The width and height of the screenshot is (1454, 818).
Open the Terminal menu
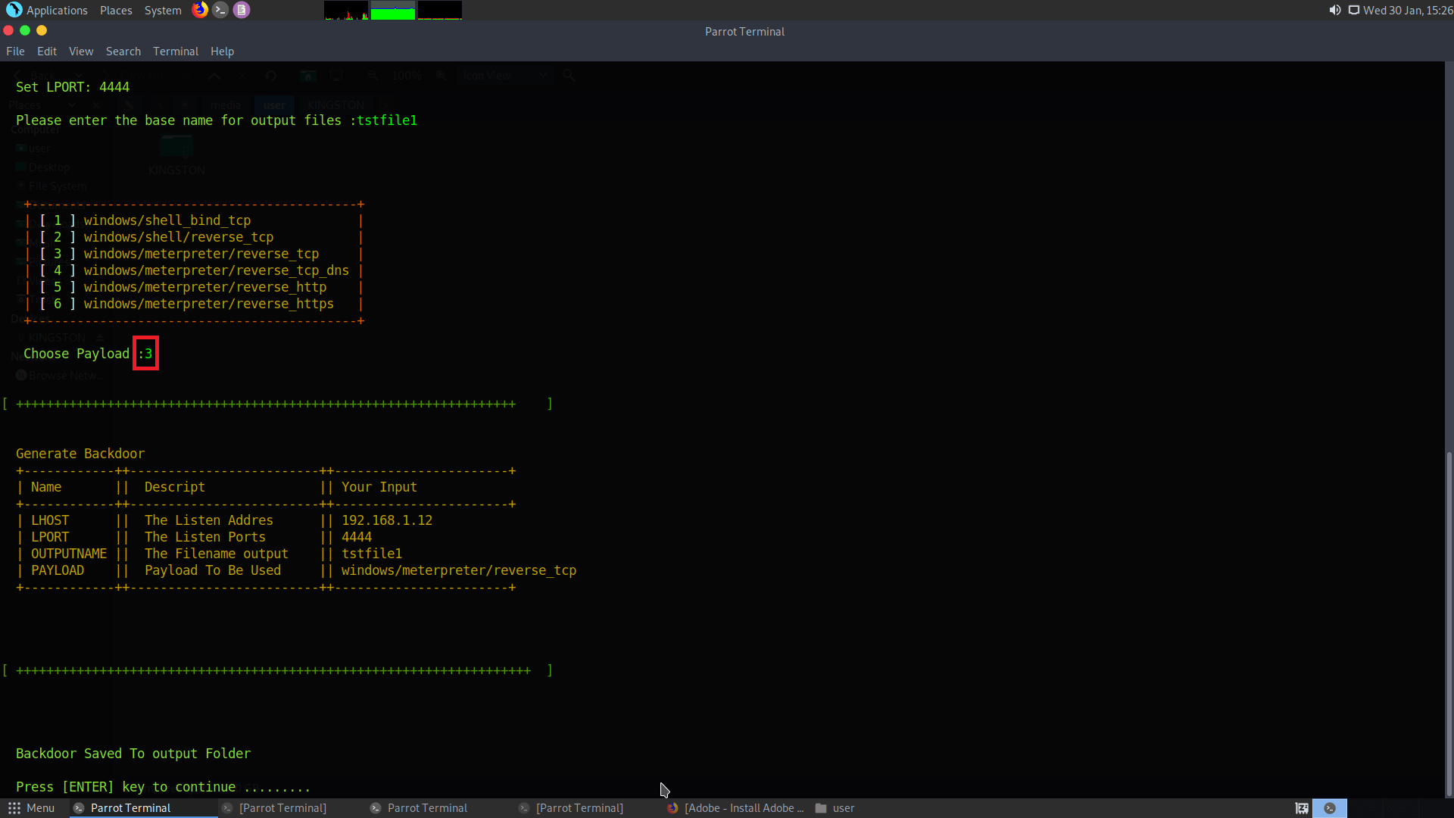pos(175,51)
